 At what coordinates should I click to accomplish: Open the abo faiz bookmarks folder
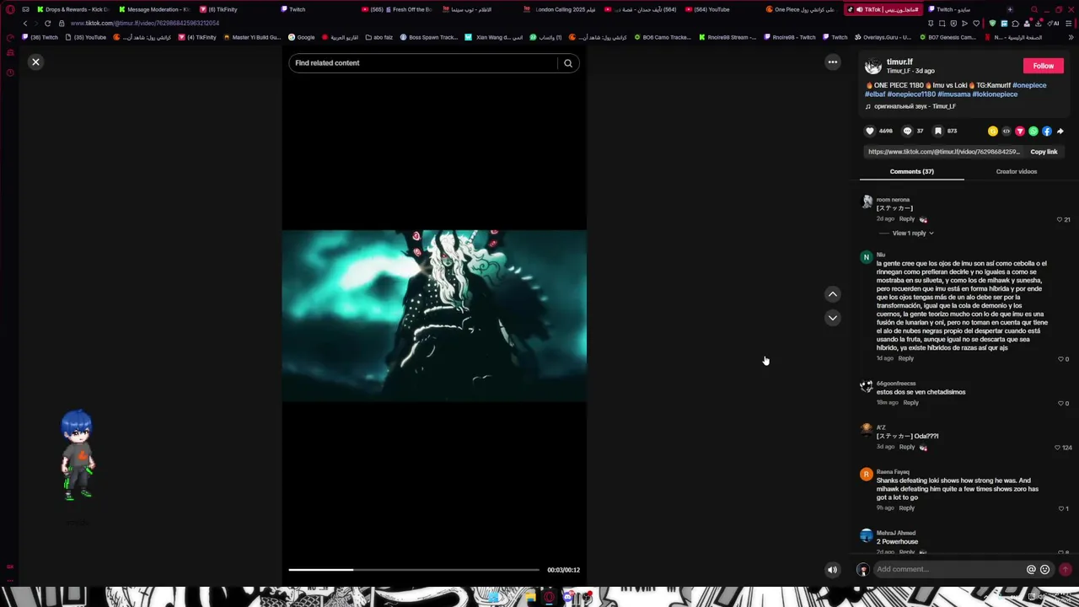(x=379, y=37)
